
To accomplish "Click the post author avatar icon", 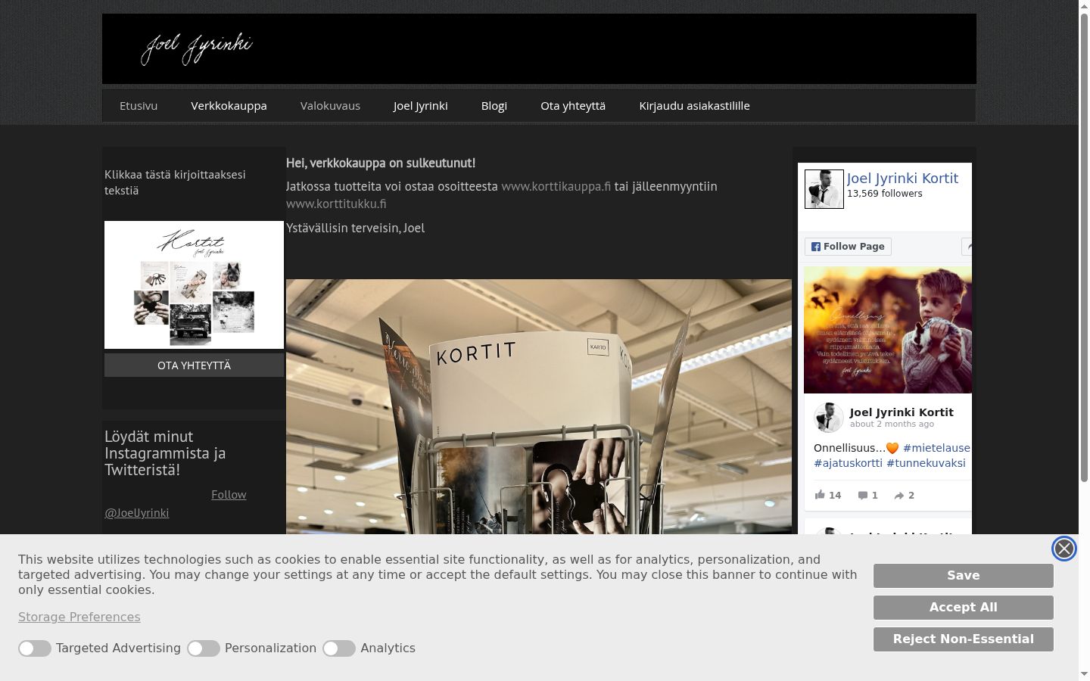I will pos(829,418).
